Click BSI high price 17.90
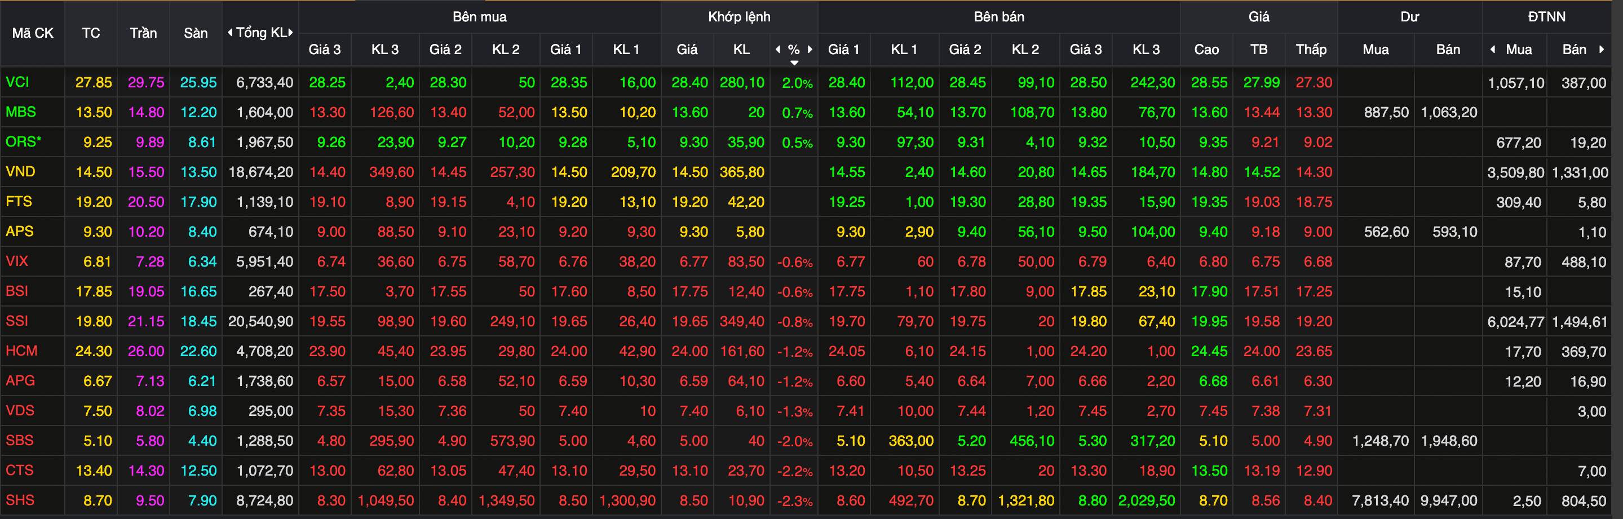1623x519 pixels. (x=1209, y=292)
